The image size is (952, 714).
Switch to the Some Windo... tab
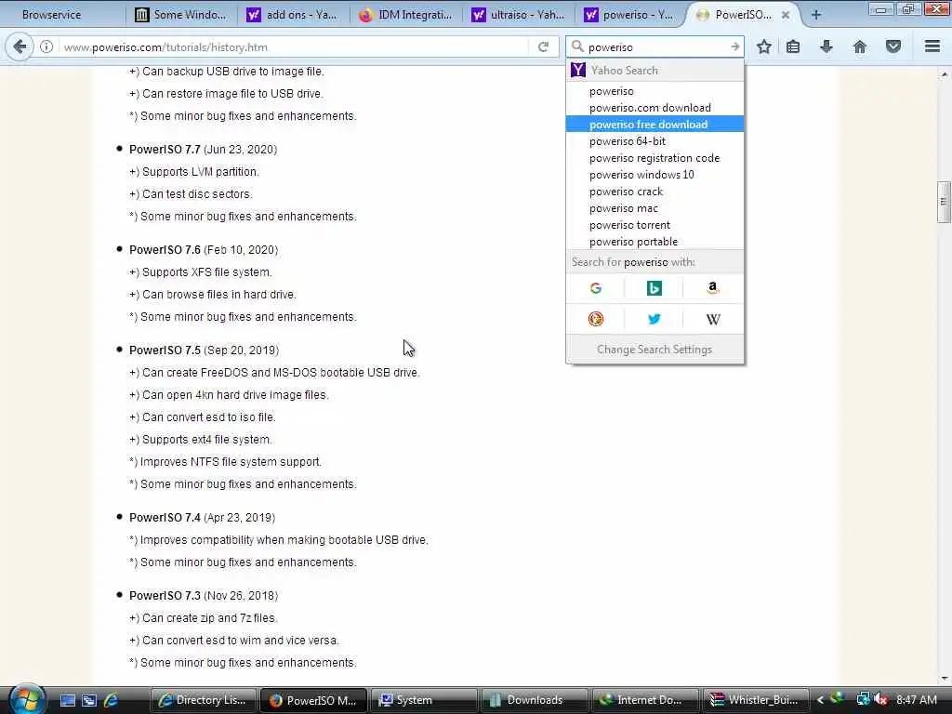tap(183, 15)
